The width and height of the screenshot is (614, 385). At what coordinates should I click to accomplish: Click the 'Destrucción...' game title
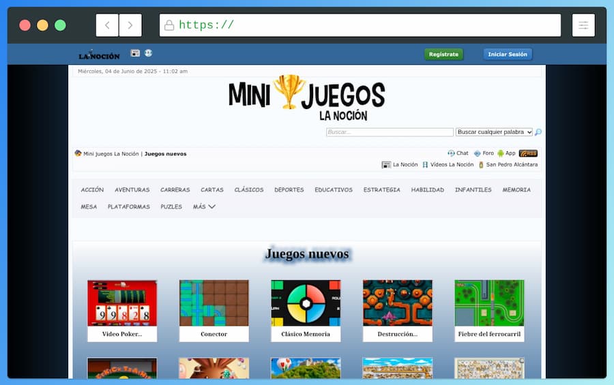pyautogui.click(x=398, y=334)
